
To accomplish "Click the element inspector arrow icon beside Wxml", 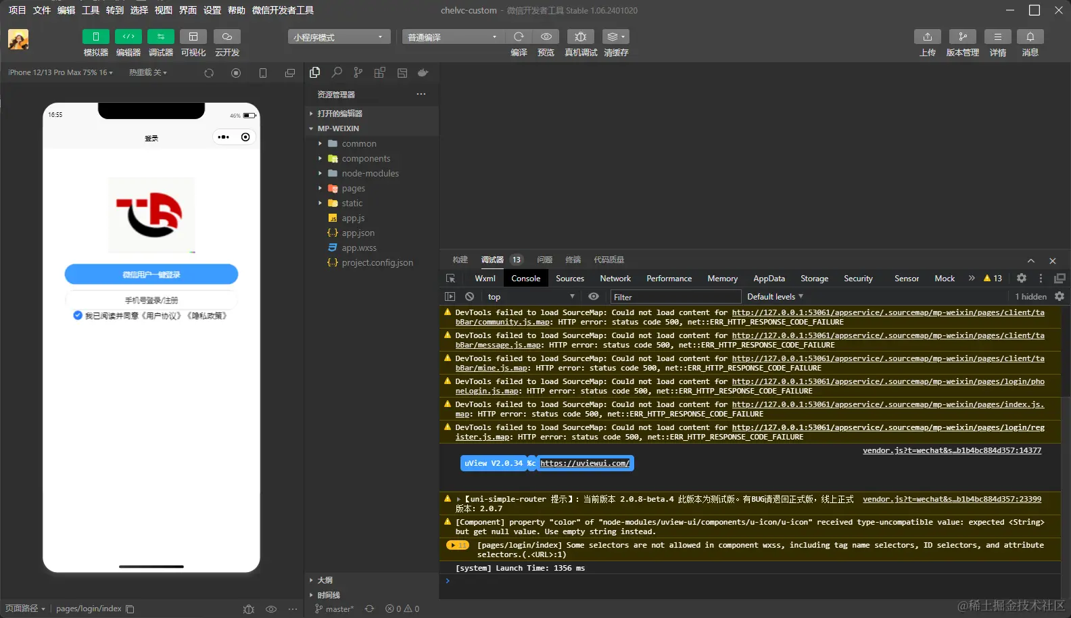I will tap(450, 279).
